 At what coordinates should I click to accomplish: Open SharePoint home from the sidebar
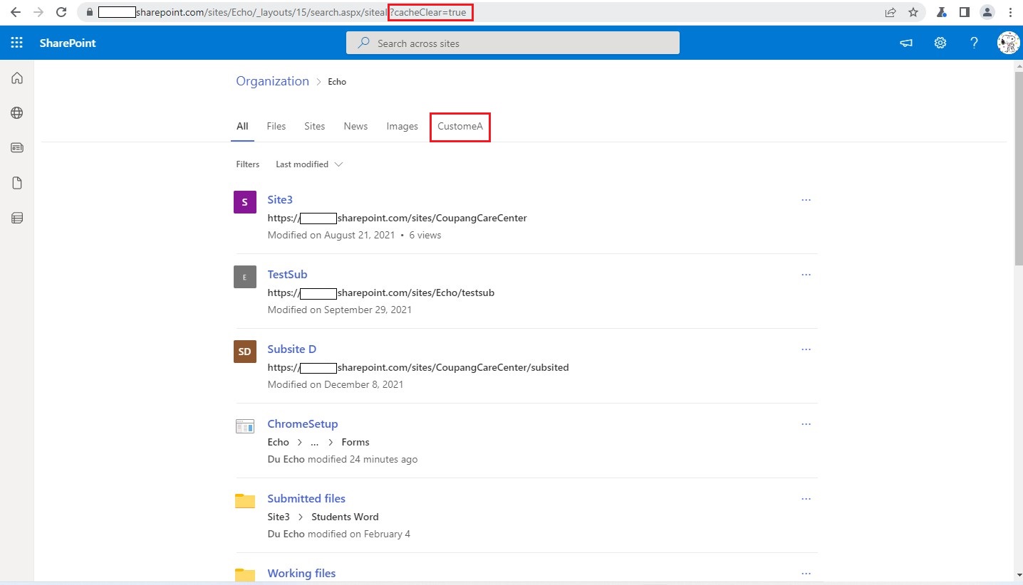(16, 78)
